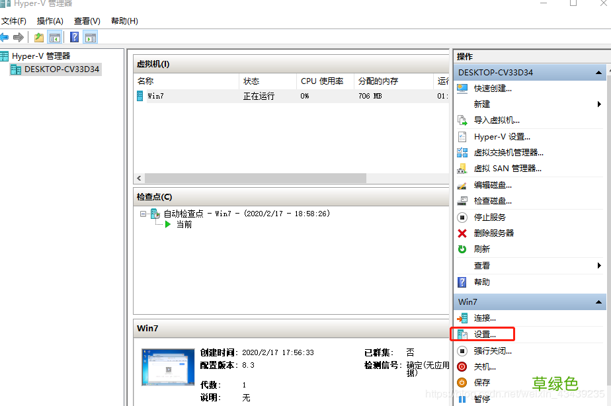
Task: Collapse the Win7 actions section
Action: [x=598, y=302]
